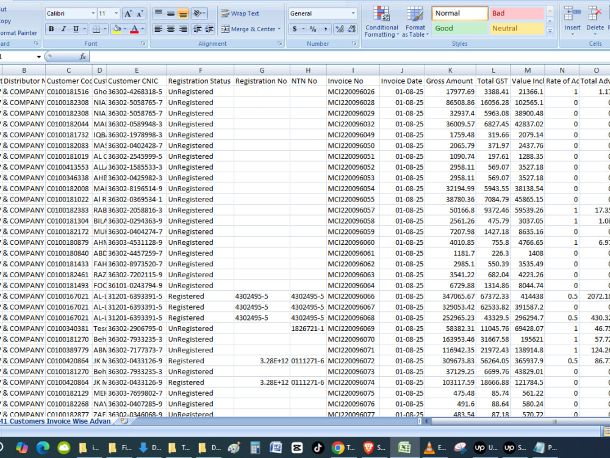
Task: Open Font dialog launcher
Action: click(143, 43)
